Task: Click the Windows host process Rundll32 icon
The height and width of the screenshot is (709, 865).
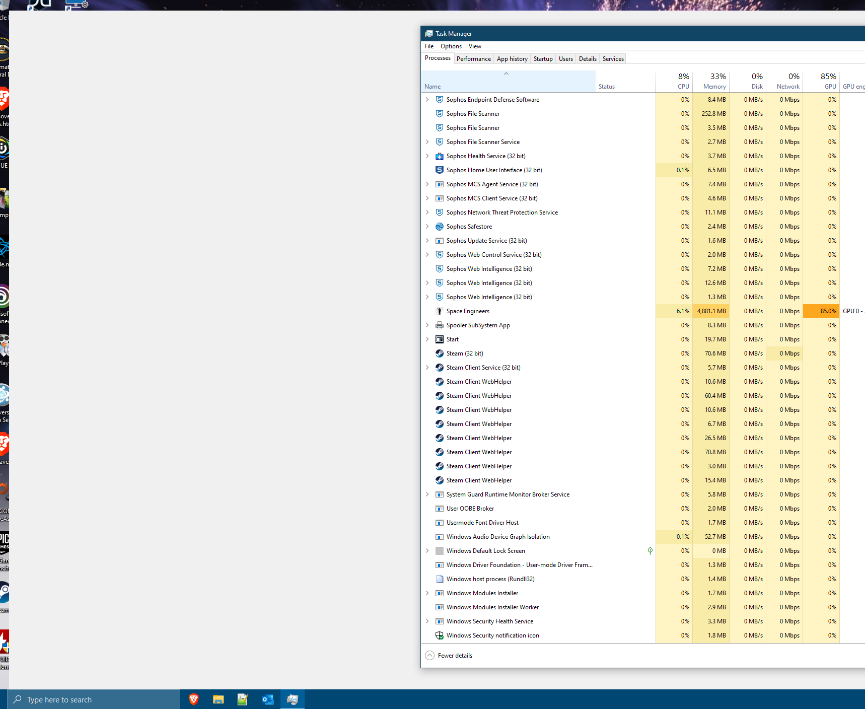Action: (x=439, y=579)
